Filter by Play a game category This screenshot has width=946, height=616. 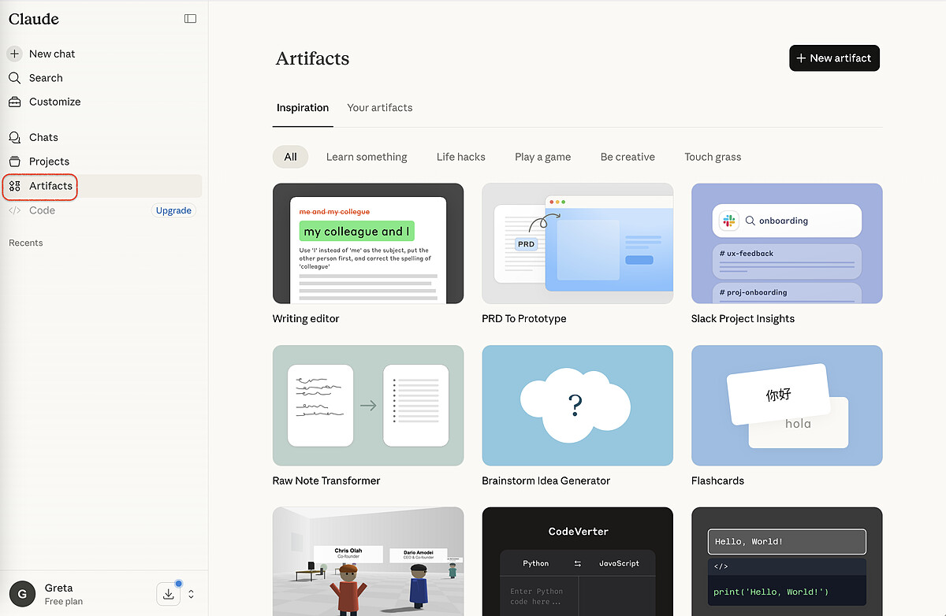(x=542, y=157)
